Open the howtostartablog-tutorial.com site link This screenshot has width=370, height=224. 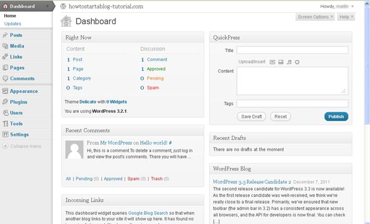(x=106, y=6)
